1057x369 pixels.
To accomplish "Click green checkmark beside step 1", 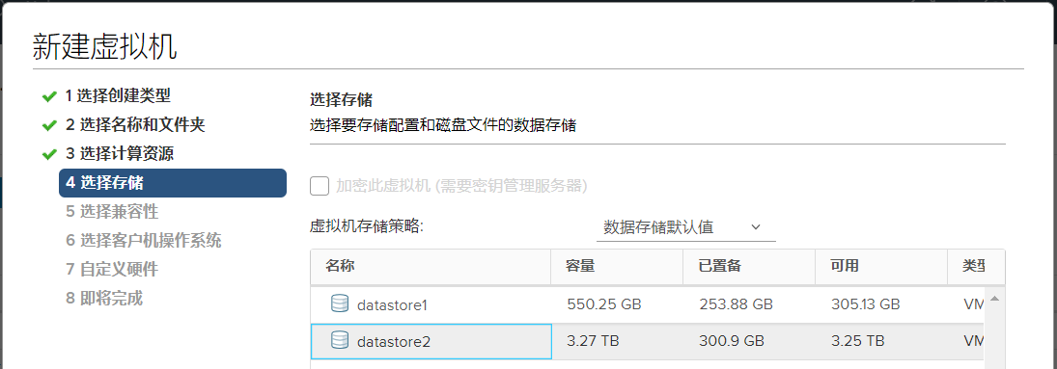I will click(x=48, y=96).
